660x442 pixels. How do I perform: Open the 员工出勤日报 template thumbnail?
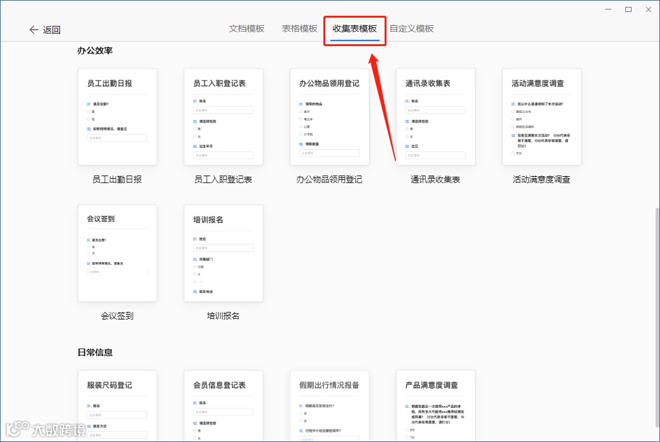[117, 117]
